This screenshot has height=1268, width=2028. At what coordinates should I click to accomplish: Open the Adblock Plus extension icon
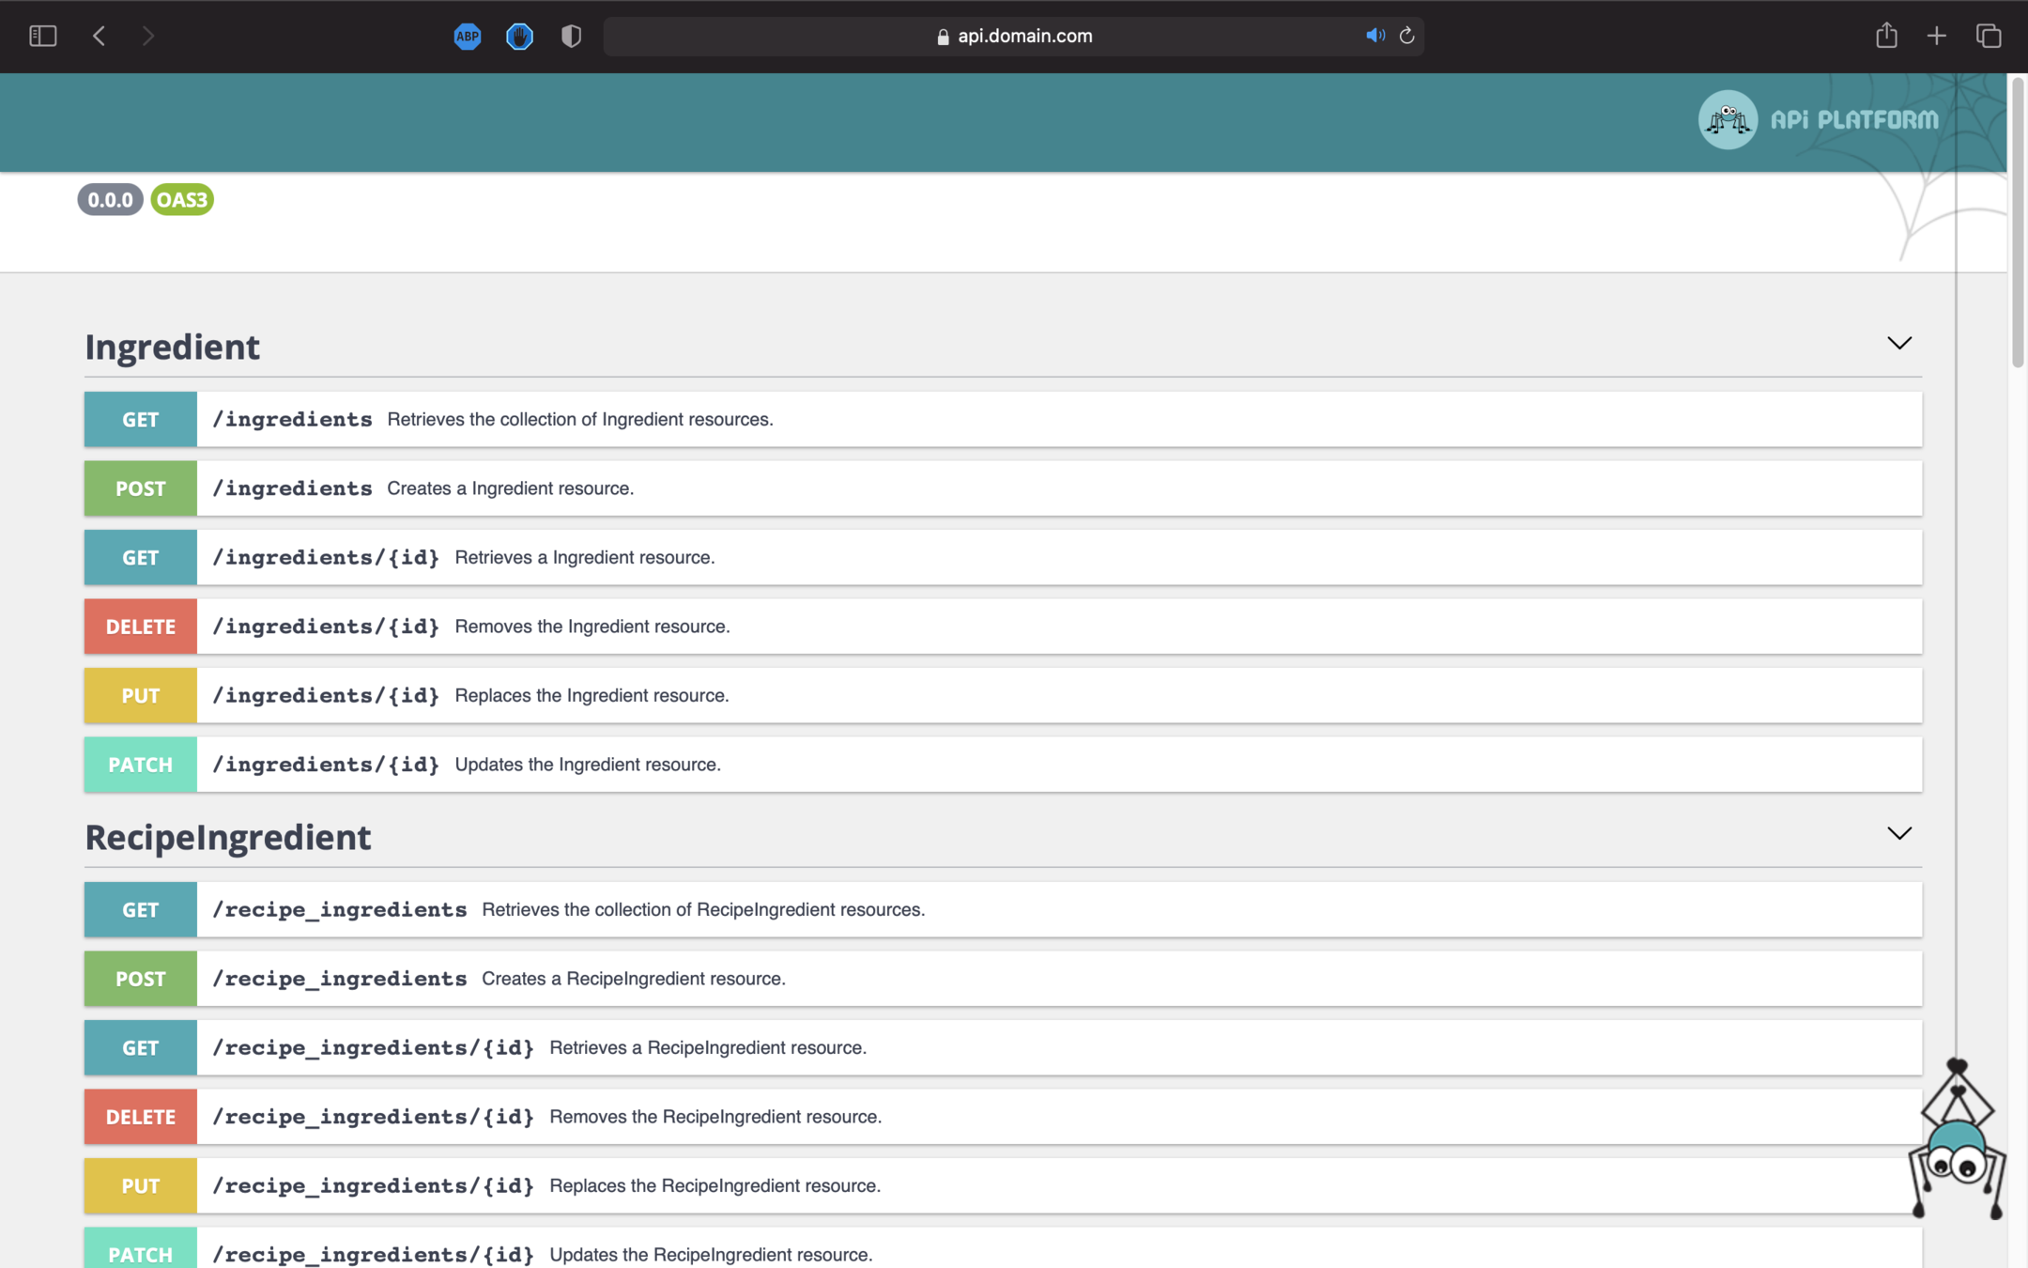point(468,36)
